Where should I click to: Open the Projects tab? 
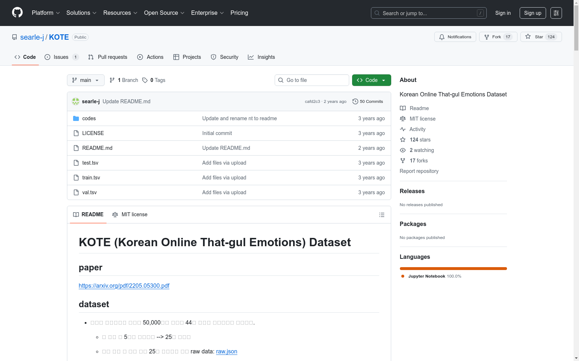tap(187, 57)
